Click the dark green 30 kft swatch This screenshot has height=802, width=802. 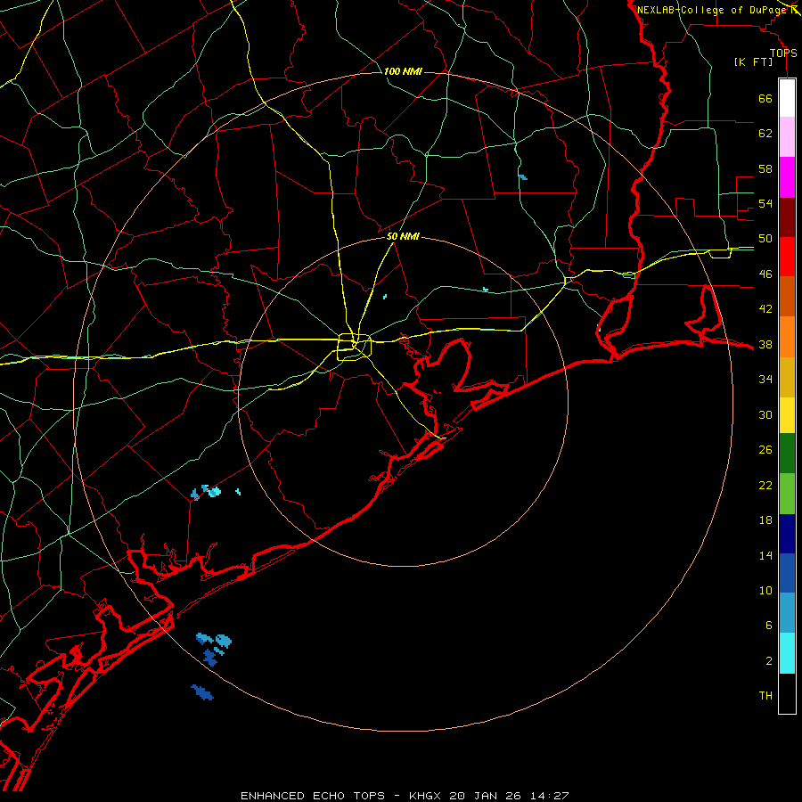(787, 454)
